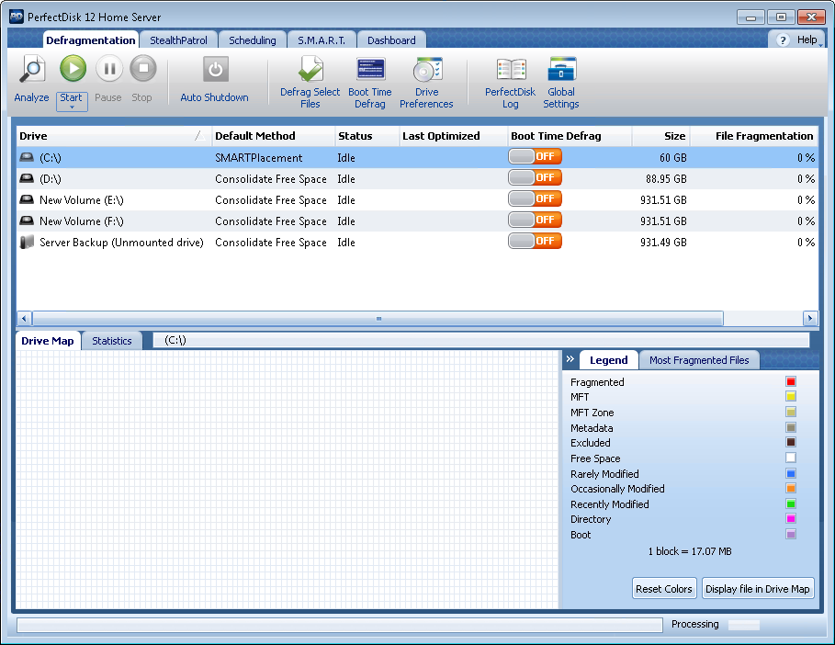Open Help dropdown arrow

pos(820,45)
